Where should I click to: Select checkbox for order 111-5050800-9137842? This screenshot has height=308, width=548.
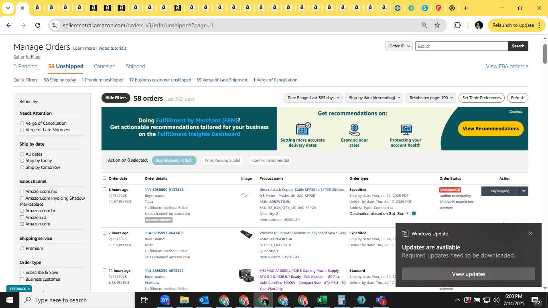pyautogui.click(x=104, y=189)
